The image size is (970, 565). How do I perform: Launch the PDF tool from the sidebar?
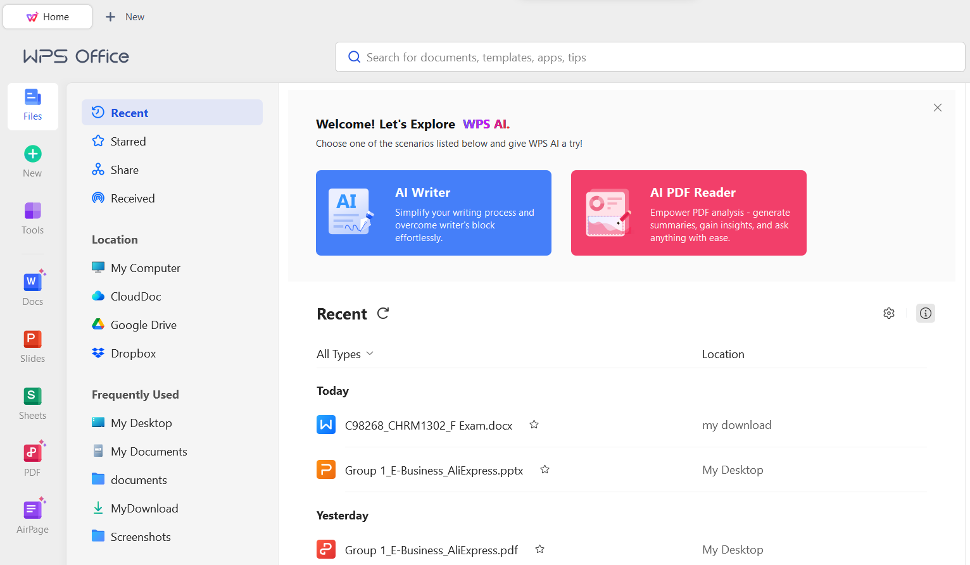(32, 458)
